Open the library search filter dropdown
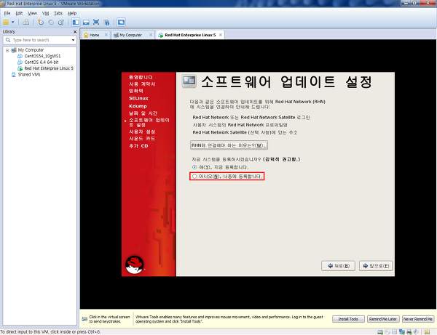This screenshot has height=335, width=437. click(x=73, y=40)
